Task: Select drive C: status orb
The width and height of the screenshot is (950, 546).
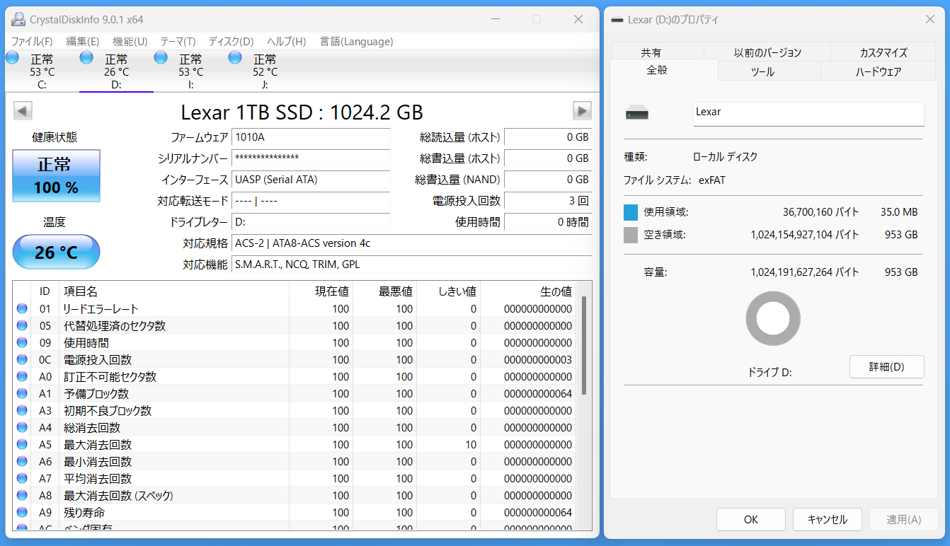Action: tap(12, 58)
